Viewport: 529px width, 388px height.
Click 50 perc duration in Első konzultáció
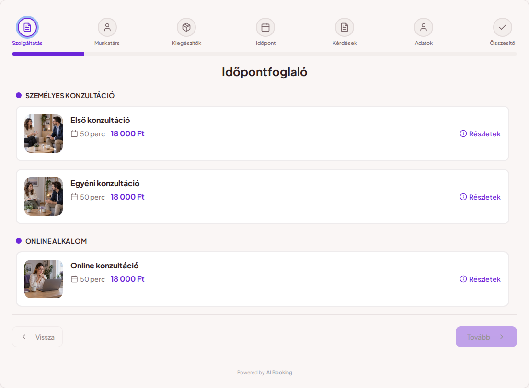92,134
